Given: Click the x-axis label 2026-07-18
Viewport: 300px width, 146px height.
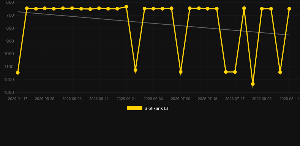Looking at the screenshot, I should click(x=207, y=99).
